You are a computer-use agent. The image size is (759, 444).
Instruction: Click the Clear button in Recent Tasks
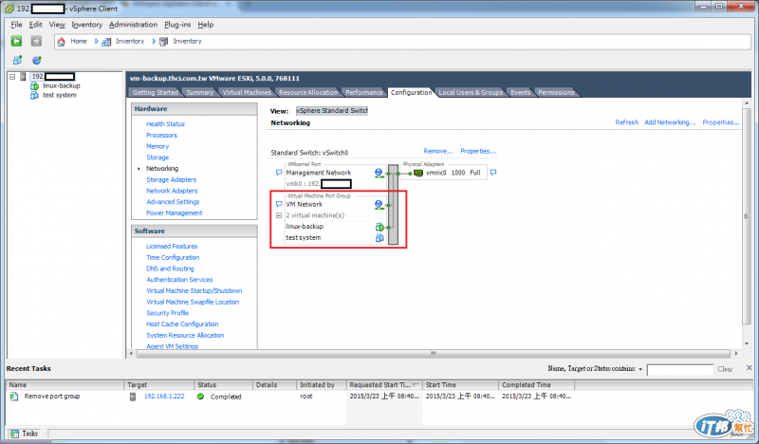(725, 369)
